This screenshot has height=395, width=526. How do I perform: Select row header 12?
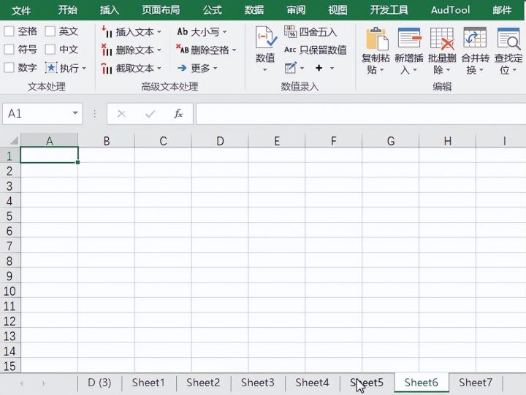pos(10,321)
